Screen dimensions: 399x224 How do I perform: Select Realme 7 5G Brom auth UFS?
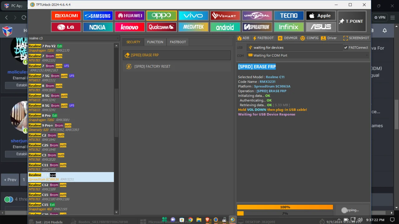coord(71,78)
